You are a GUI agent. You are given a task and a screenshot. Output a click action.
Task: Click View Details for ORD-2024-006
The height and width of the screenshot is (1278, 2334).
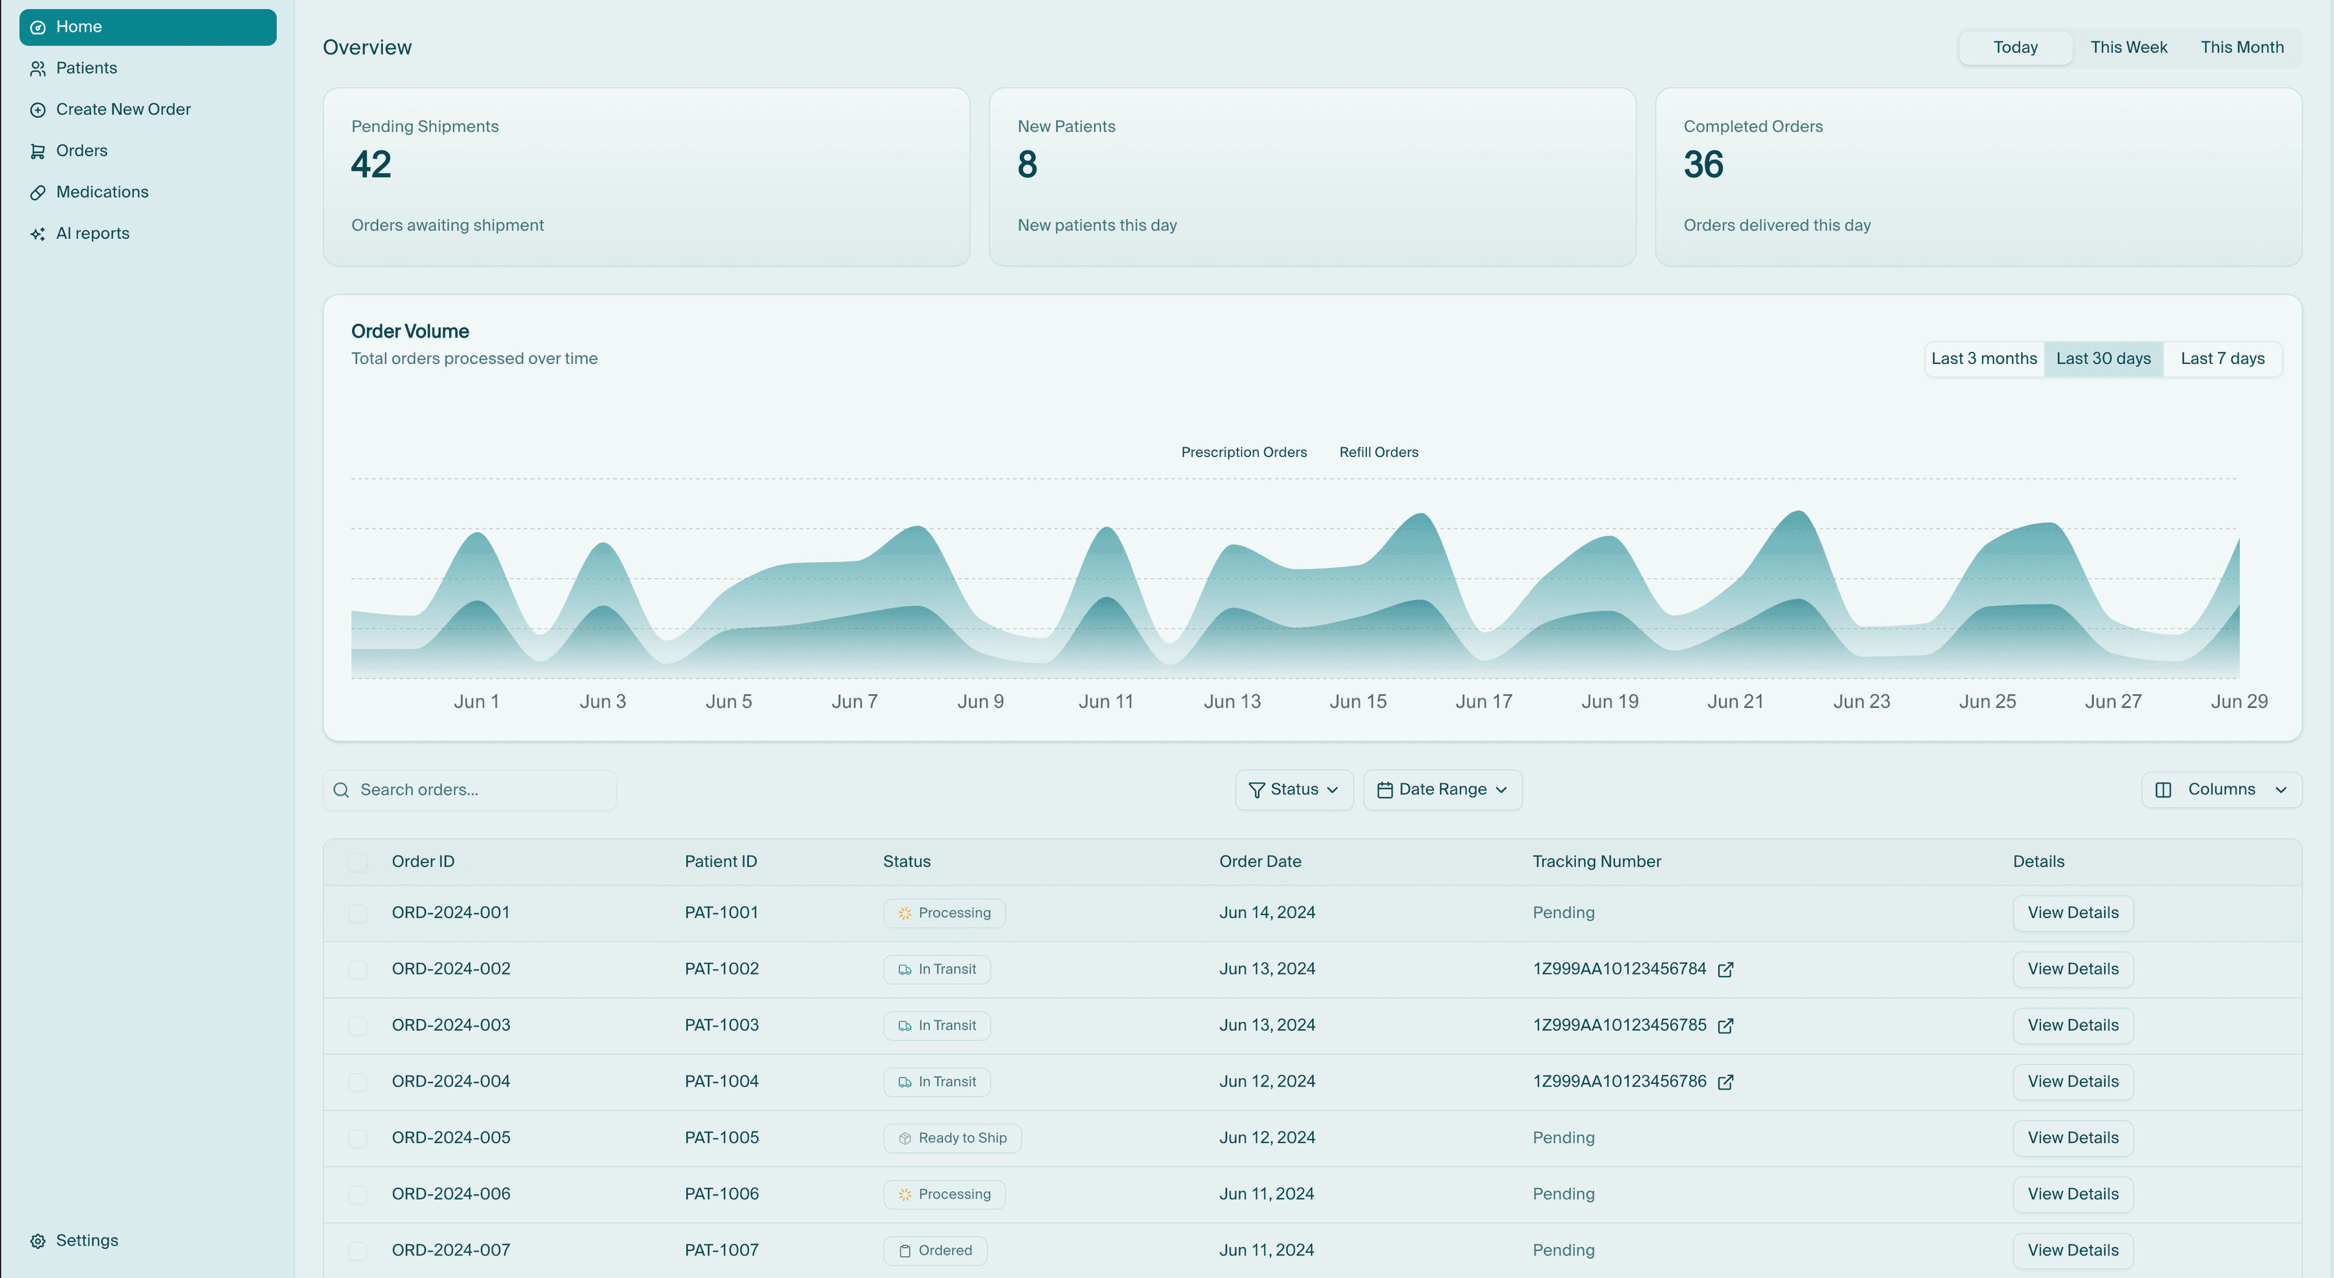tap(2073, 1194)
